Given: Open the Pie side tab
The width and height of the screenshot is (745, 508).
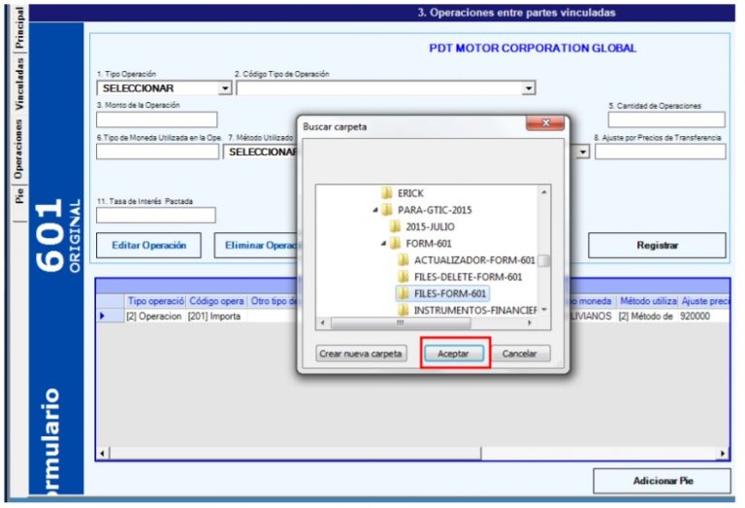Looking at the screenshot, I should (18, 195).
